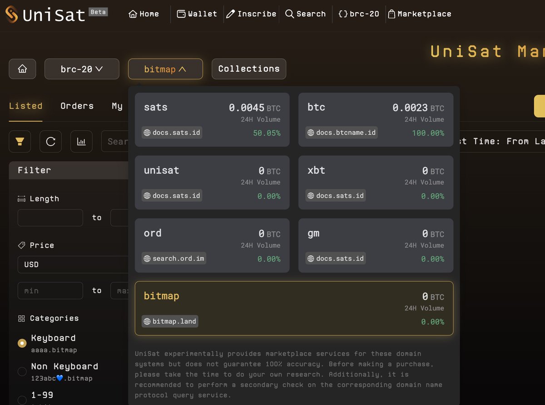This screenshot has height=405, width=545.
Task: Open the Wallet nav item
Action: (197, 14)
